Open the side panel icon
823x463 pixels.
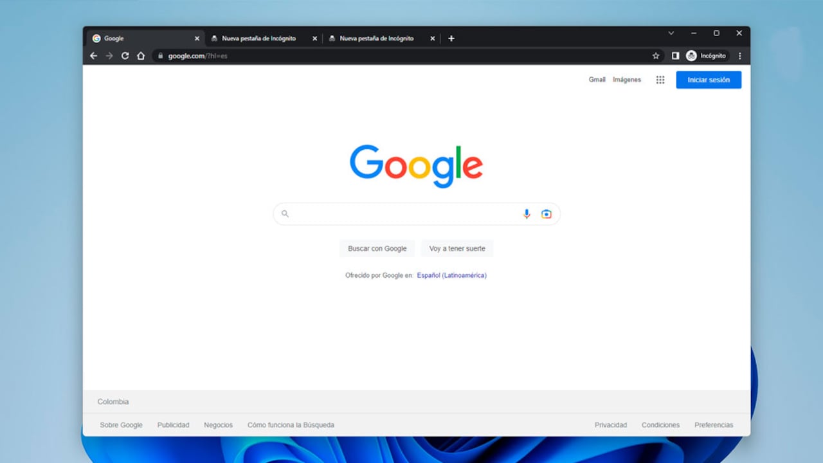[x=675, y=56]
